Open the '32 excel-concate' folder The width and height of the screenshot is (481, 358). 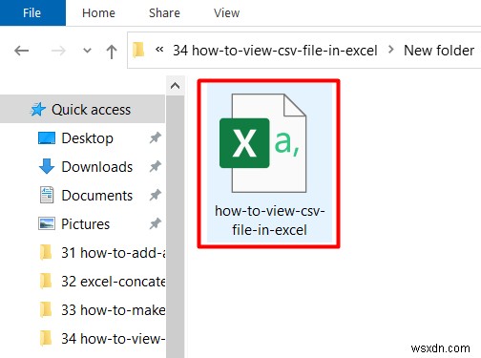(114, 282)
